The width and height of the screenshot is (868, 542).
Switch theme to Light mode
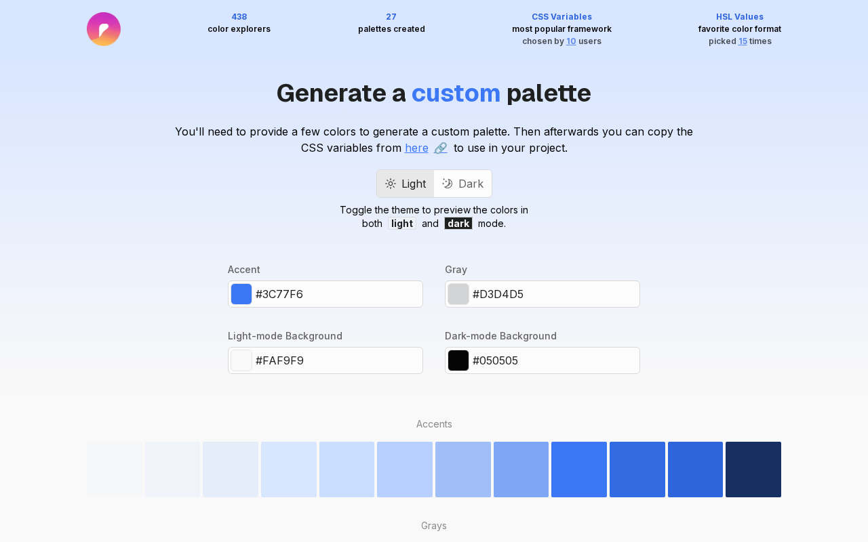(x=406, y=184)
